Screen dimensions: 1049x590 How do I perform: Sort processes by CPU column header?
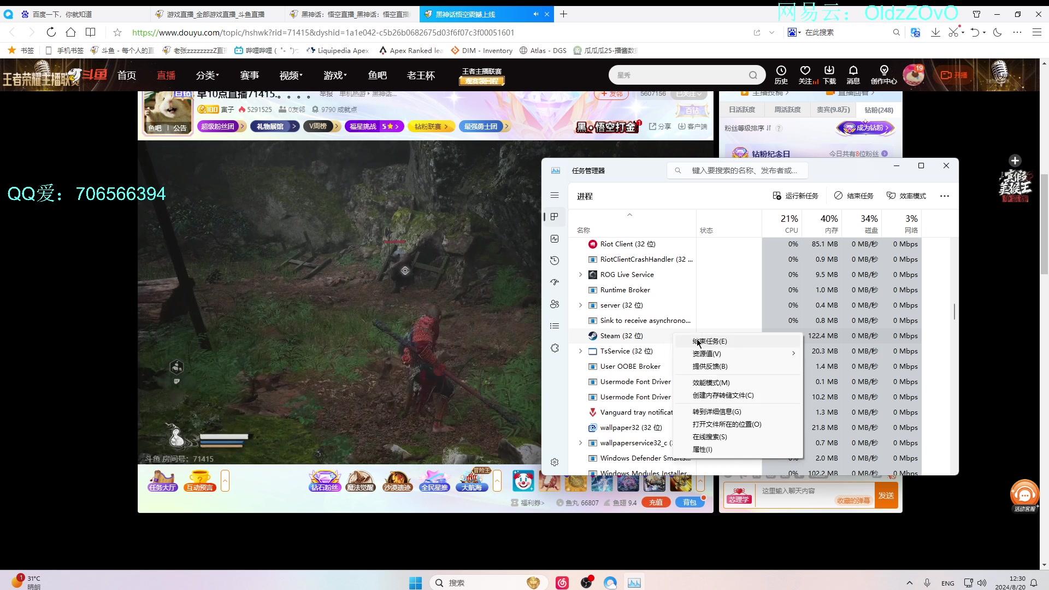click(781, 223)
